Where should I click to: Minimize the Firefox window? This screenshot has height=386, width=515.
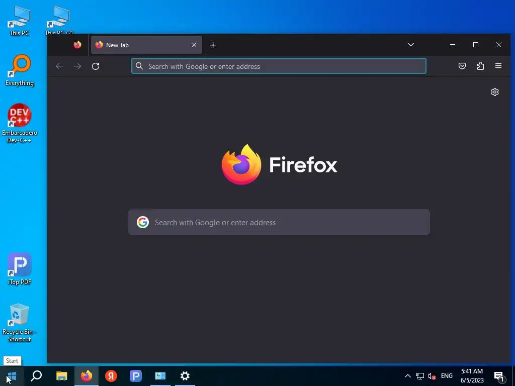click(453, 45)
